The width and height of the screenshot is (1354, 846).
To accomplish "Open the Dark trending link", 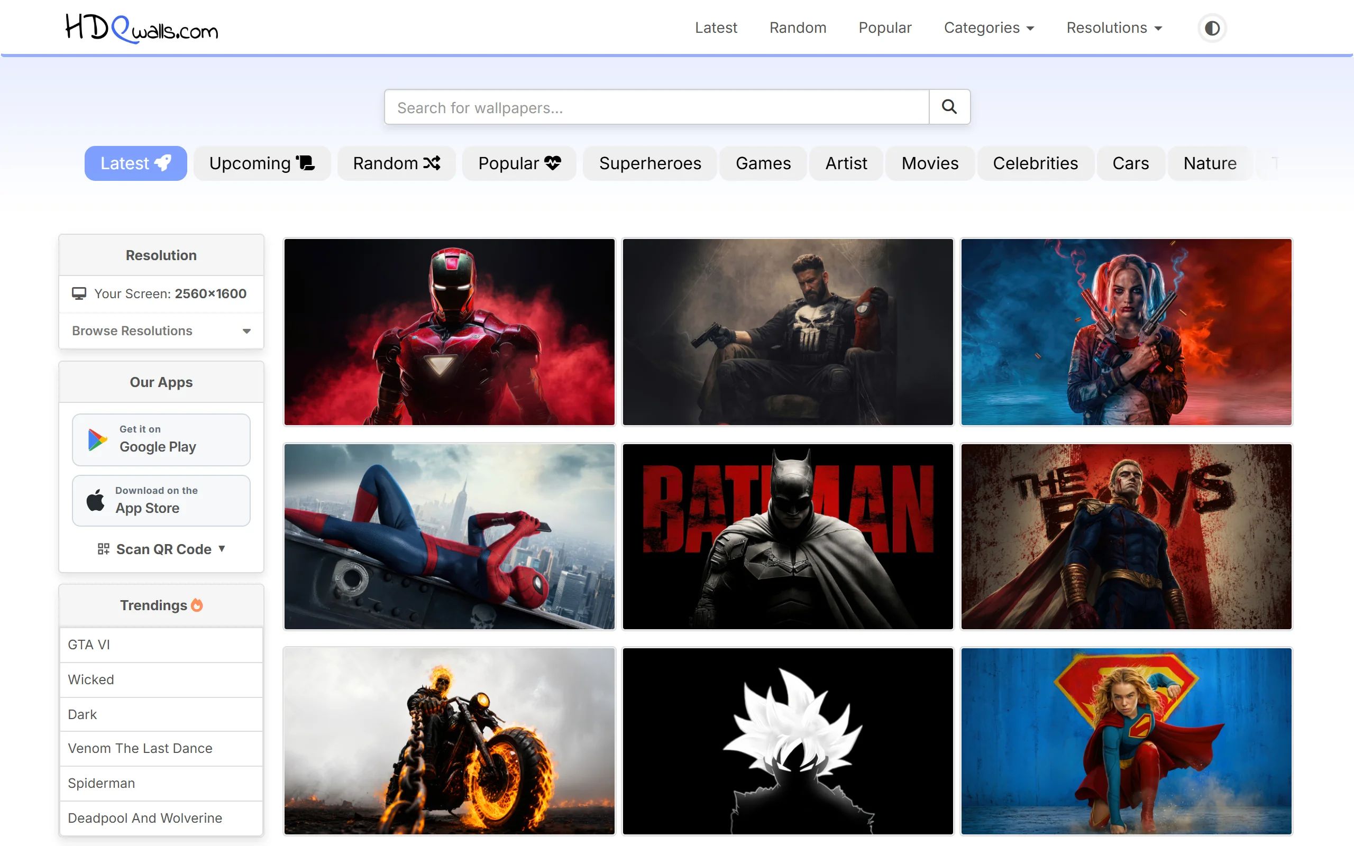I will [161, 714].
